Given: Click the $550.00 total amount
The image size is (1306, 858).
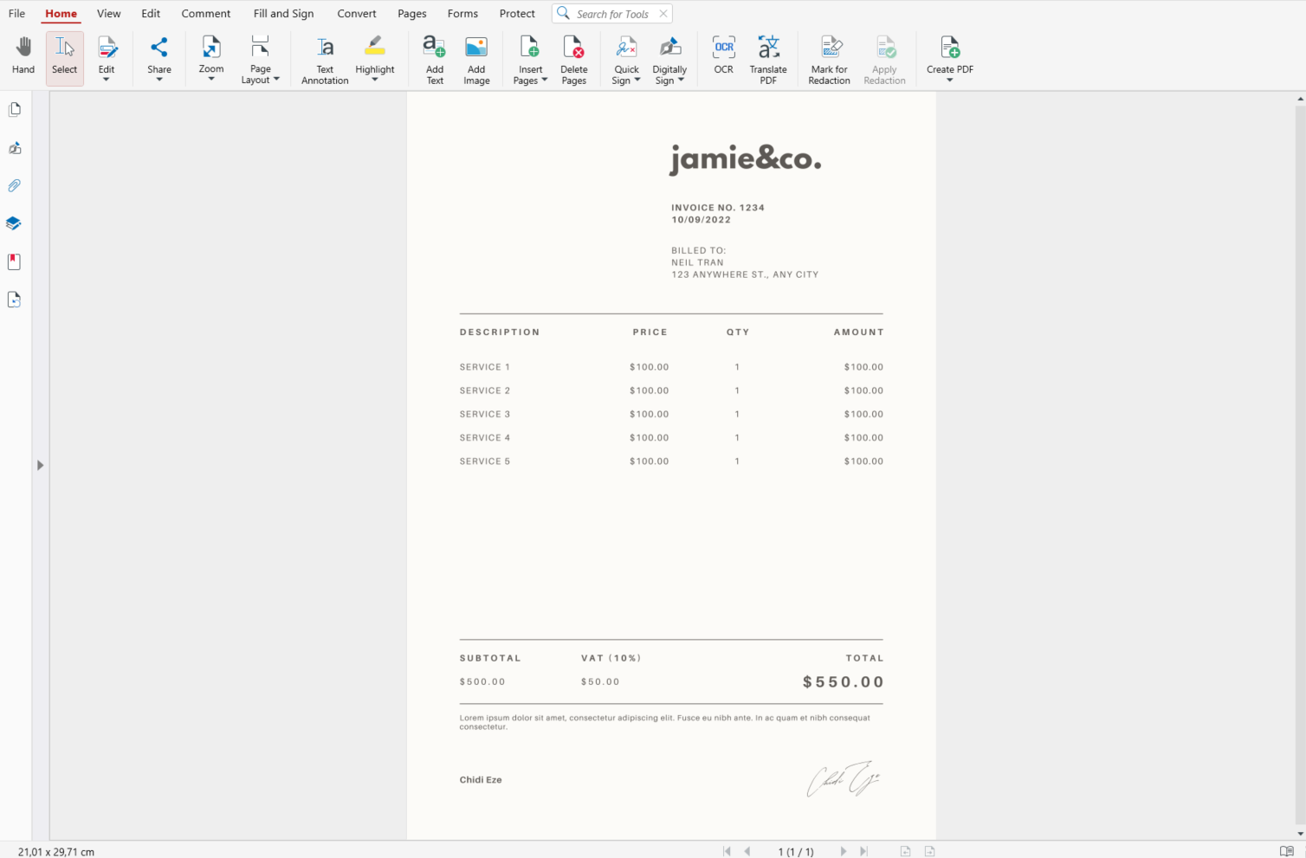Looking at the screenshot, I should (844, 682).
